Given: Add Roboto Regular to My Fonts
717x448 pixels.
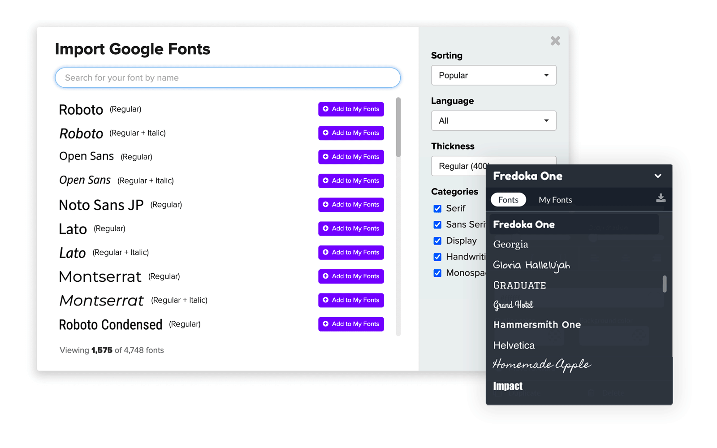Looking at the screenshot, I should pos(351,109).
